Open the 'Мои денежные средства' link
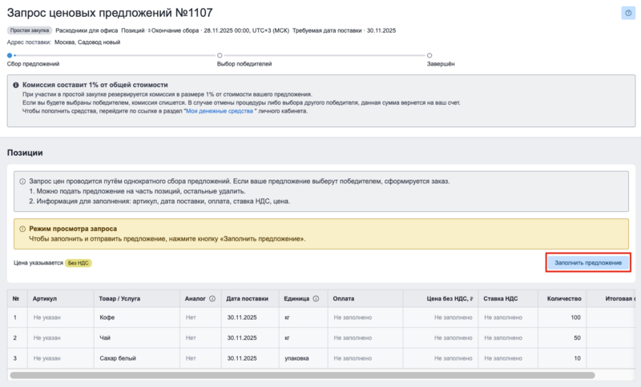 (219, 111)
